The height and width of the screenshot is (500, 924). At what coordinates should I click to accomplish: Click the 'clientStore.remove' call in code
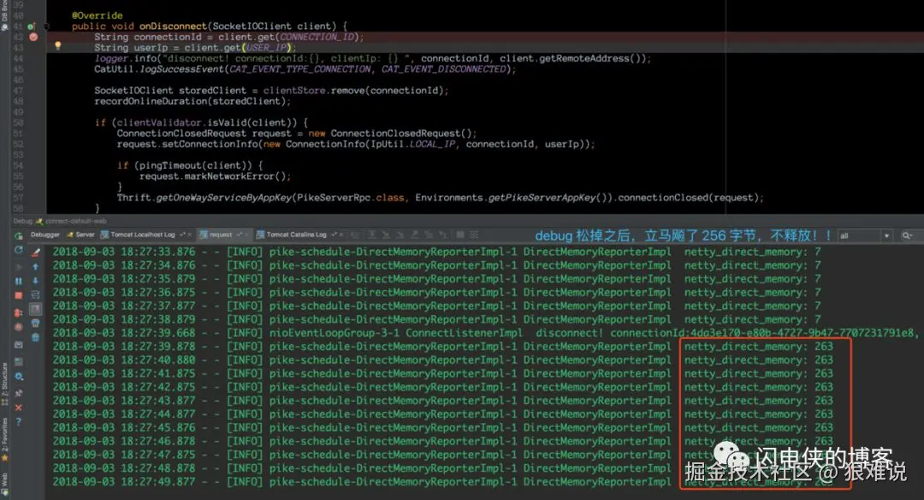313,91
